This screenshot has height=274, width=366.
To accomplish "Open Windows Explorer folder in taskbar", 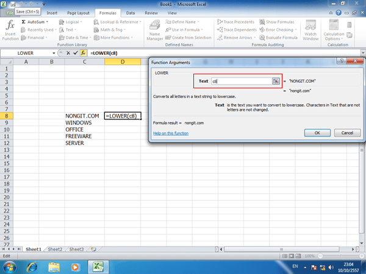I will tap(54, 267).
